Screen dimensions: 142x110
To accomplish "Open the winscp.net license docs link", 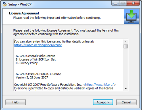I will (x=38, y=45).
